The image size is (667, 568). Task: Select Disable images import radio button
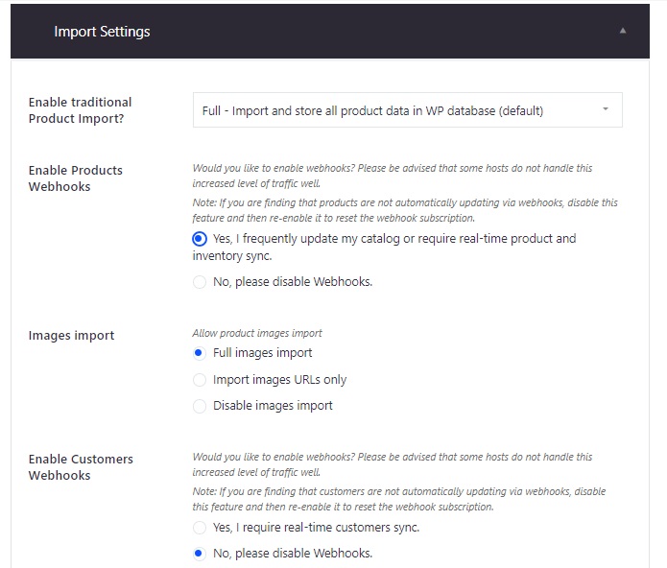tap(200, 406)
